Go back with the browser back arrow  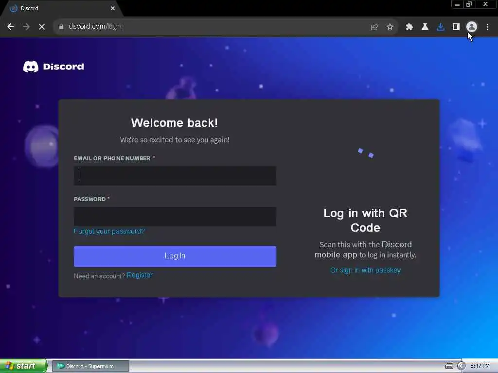[x=11, y=27]
